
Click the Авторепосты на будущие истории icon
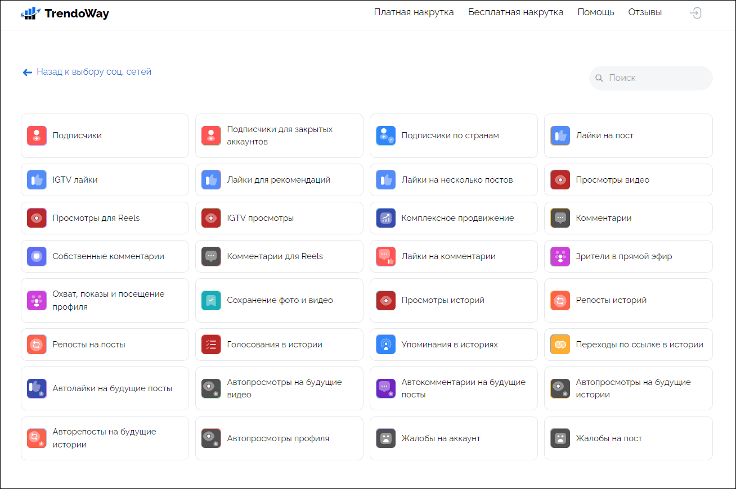(37, 438)
